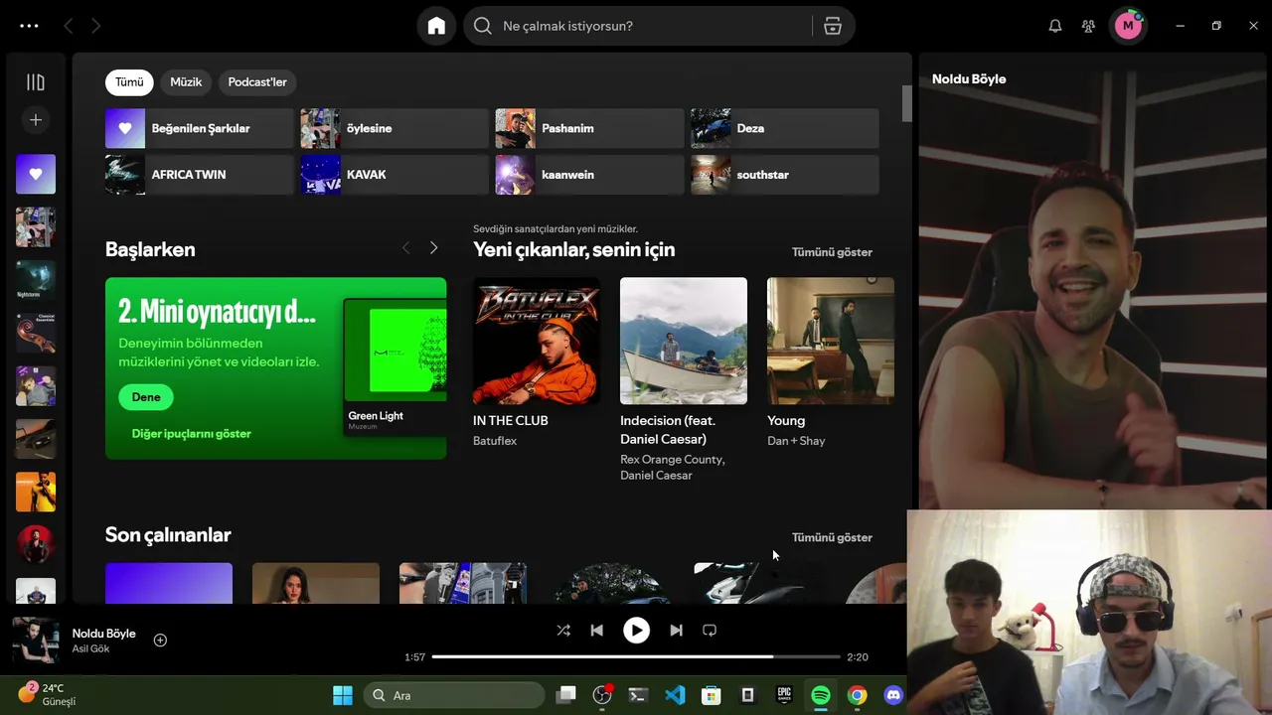Open the Deza shortcut
This screenshot has height=715, width=1272.
point(785,128)
